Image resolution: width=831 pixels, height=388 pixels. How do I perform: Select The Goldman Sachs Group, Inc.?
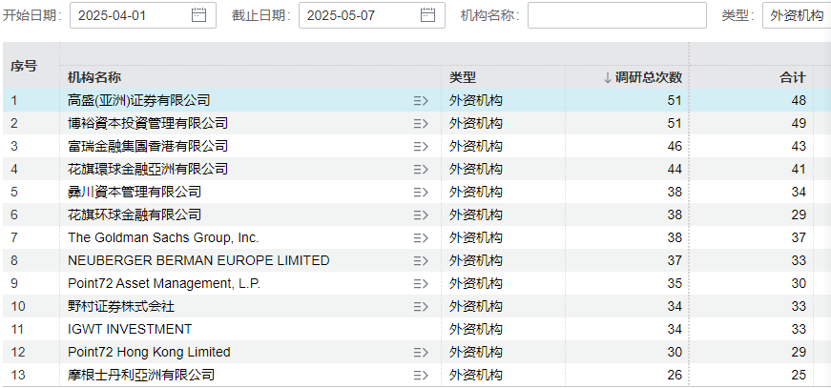pos(163,237)
